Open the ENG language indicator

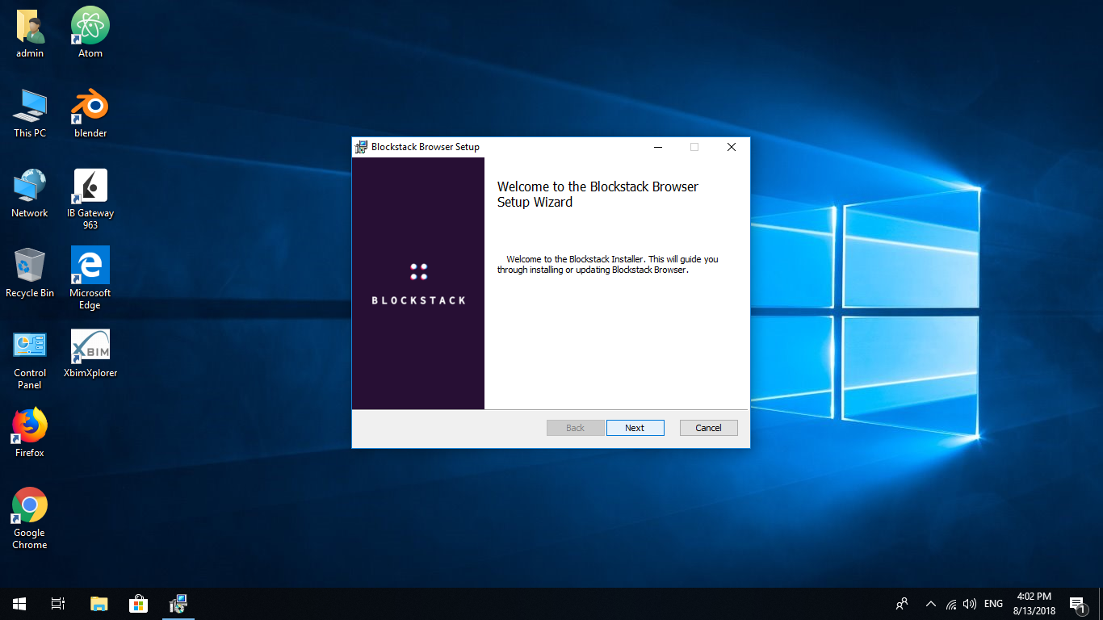[992, 603]
